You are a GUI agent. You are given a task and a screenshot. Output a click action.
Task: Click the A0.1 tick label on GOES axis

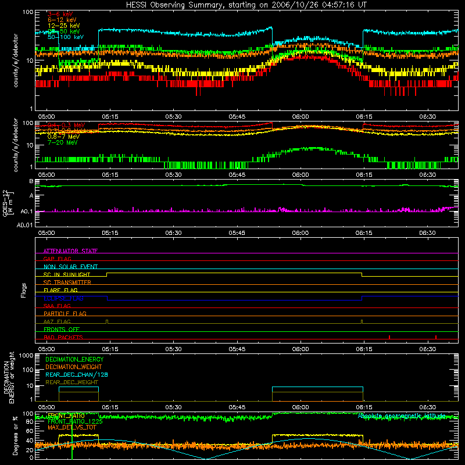(27, 212)
